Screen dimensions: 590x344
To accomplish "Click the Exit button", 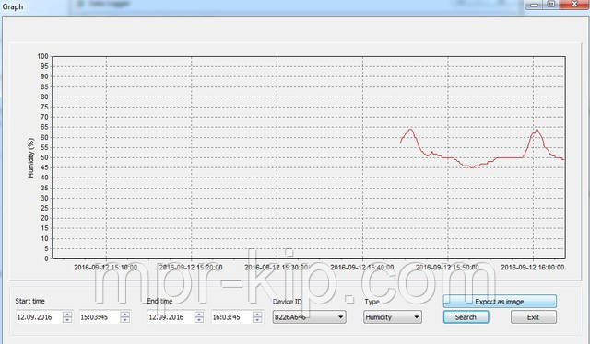I will pos(533,317).
